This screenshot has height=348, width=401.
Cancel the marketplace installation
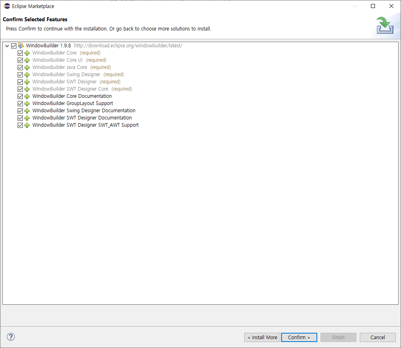click(x=377, y=337)
